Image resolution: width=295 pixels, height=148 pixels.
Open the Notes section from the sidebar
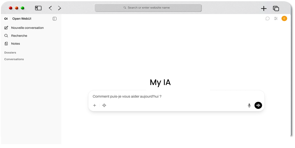(6, 43)
